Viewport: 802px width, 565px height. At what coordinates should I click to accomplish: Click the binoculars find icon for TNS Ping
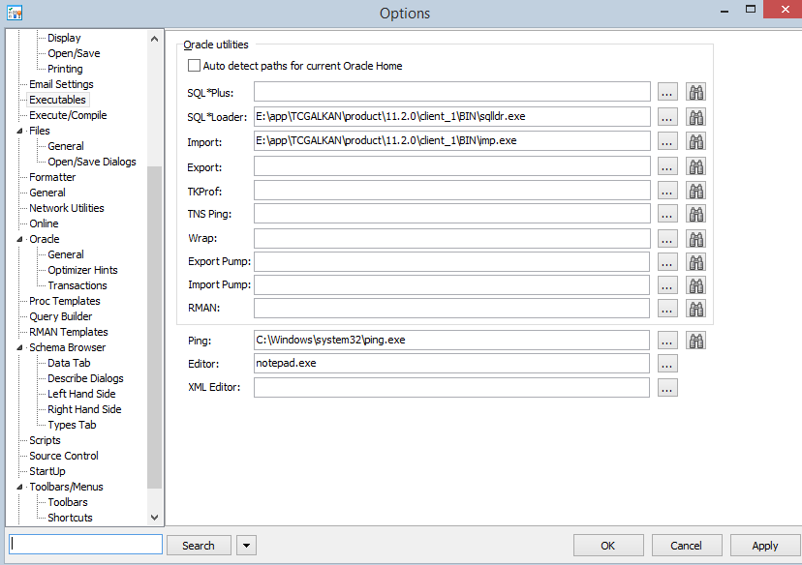695,214
